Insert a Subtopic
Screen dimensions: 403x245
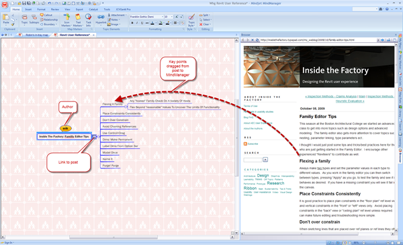34,19
